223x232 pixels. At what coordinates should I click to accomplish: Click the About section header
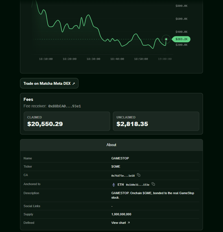(x=111, y=145)
